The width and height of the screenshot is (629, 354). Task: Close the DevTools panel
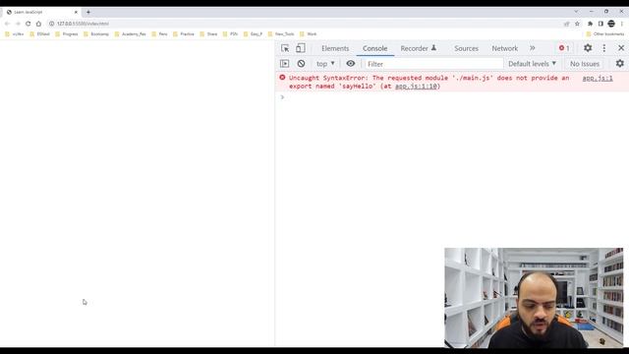(x=621, y=48)
